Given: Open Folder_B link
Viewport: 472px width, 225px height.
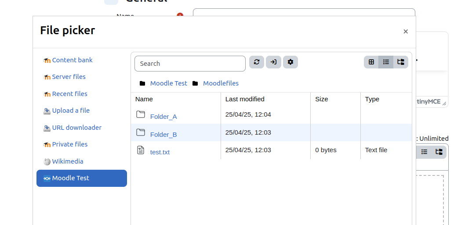Looking at the screenshot, I should click(x=163, y=134).
